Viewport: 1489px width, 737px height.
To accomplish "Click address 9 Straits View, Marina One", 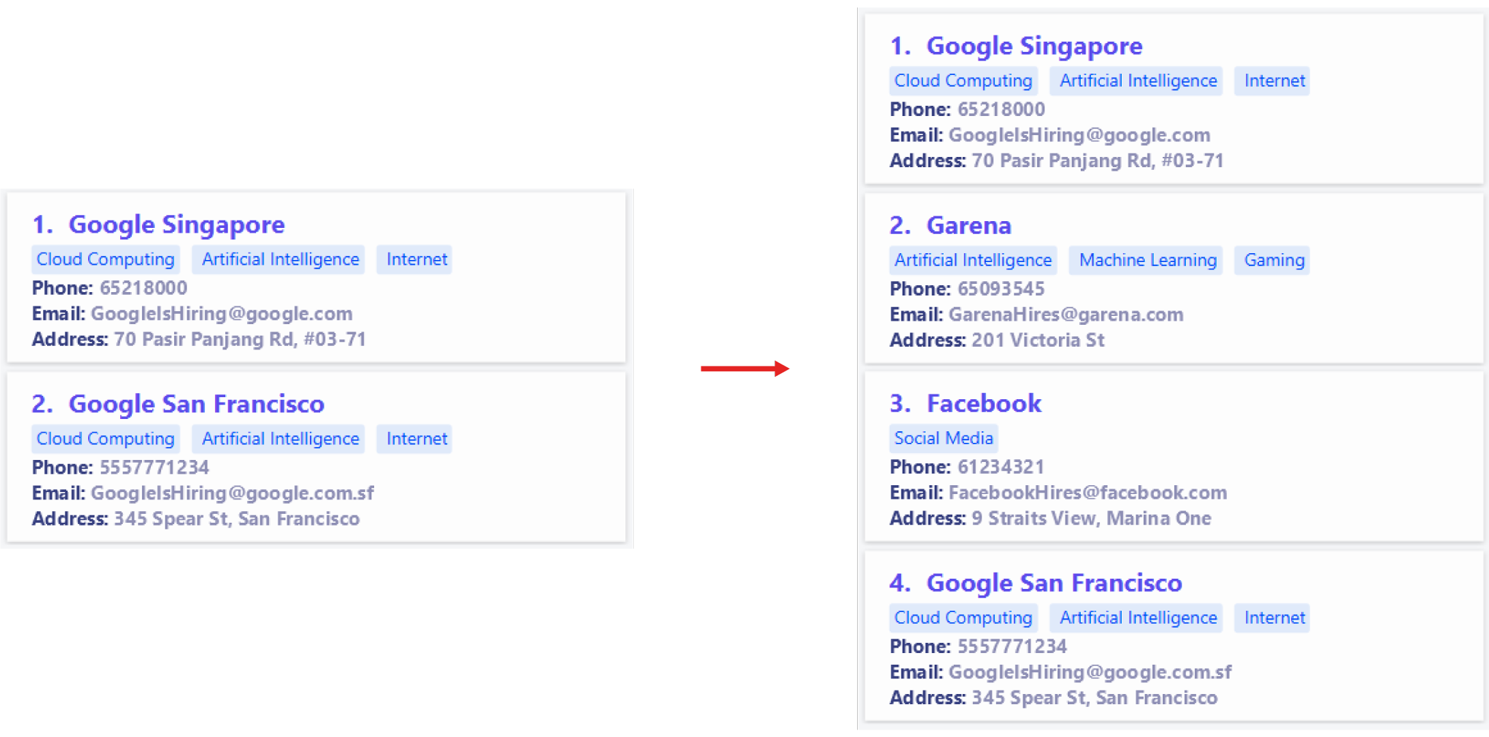I will pyautogui.click(x=1092, y=518).
